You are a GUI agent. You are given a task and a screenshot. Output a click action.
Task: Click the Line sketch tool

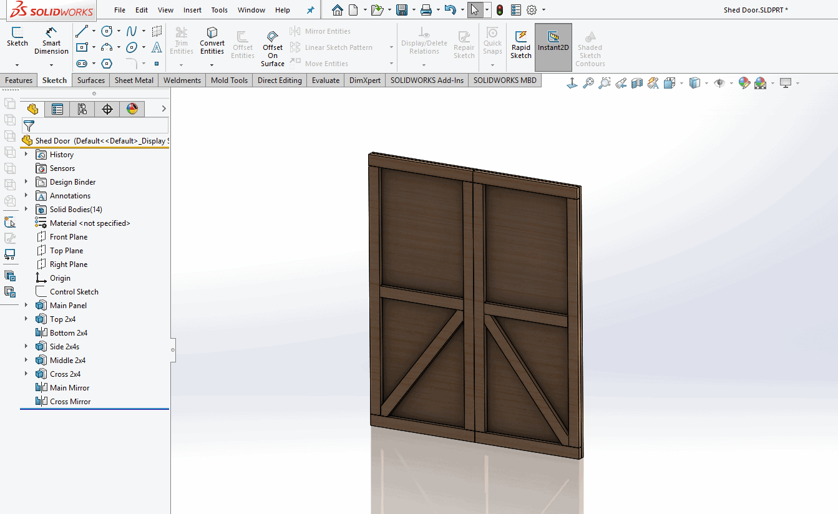point(82,31)
